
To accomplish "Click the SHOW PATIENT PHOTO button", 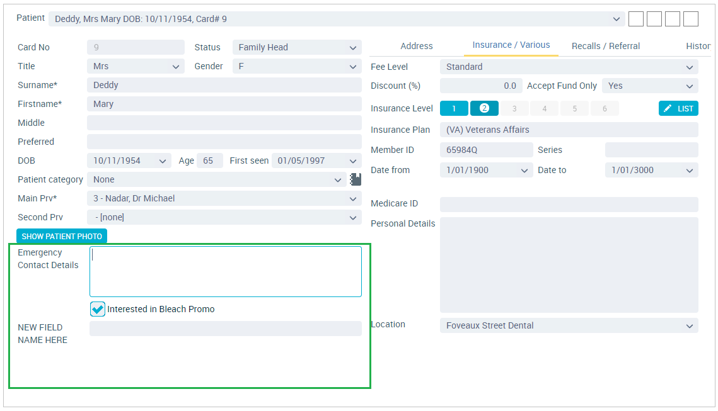I will click(x=62, y=237).
